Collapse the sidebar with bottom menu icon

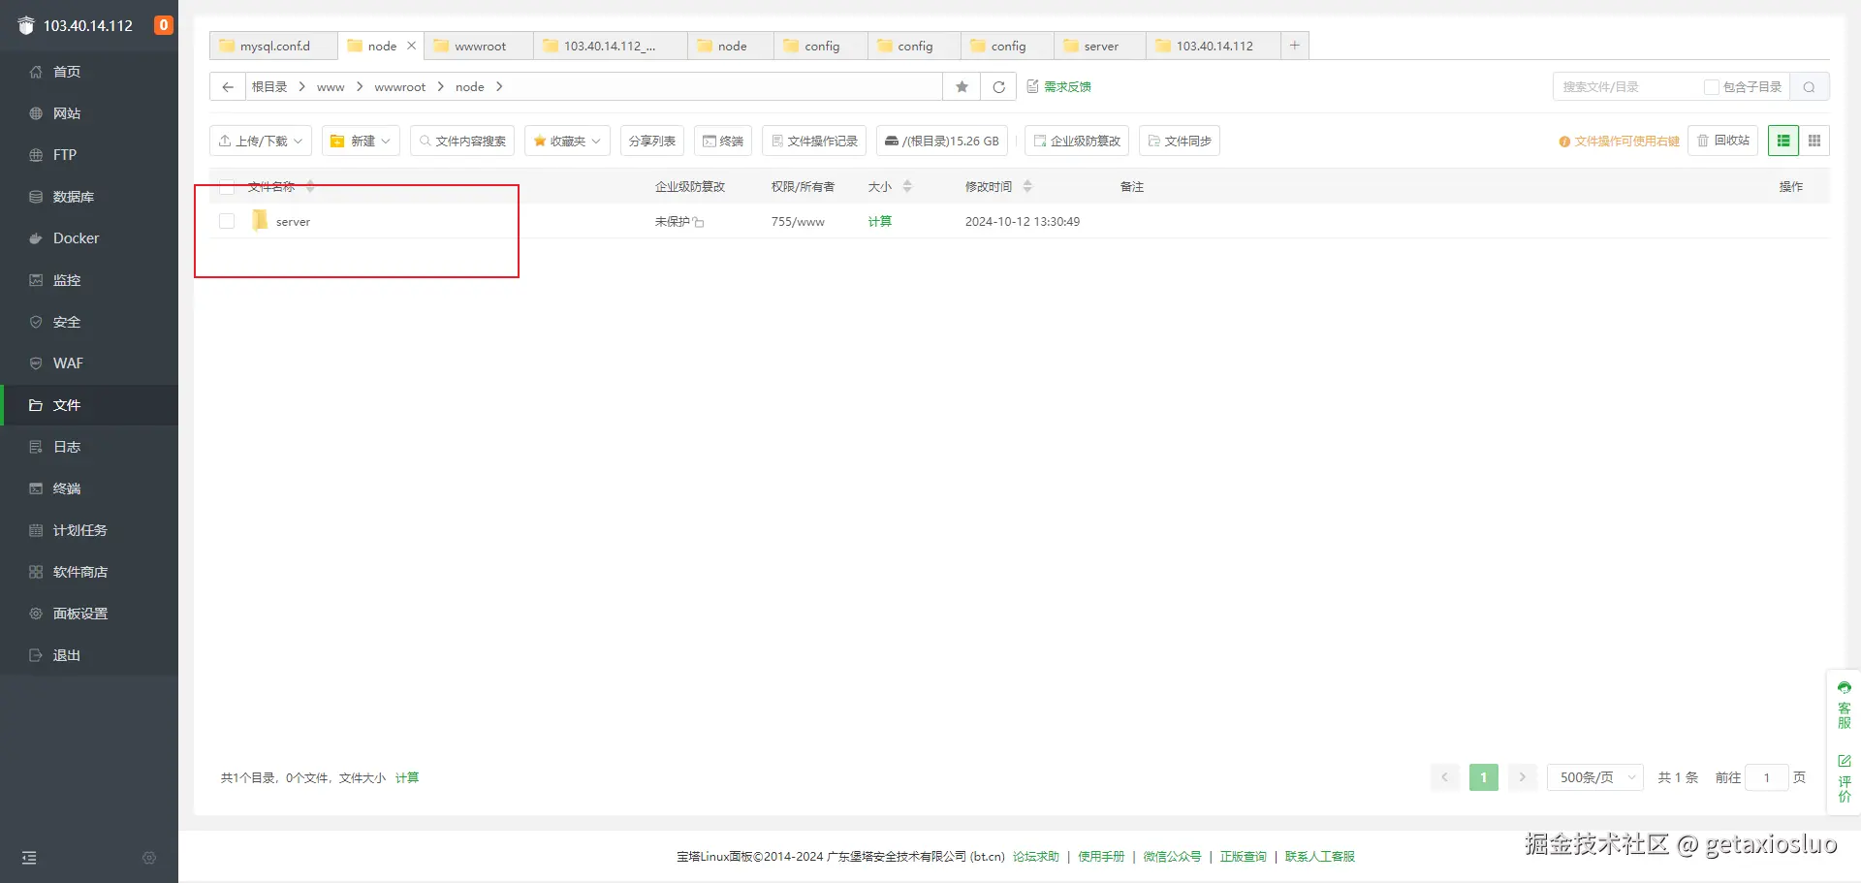click(29, 858)
